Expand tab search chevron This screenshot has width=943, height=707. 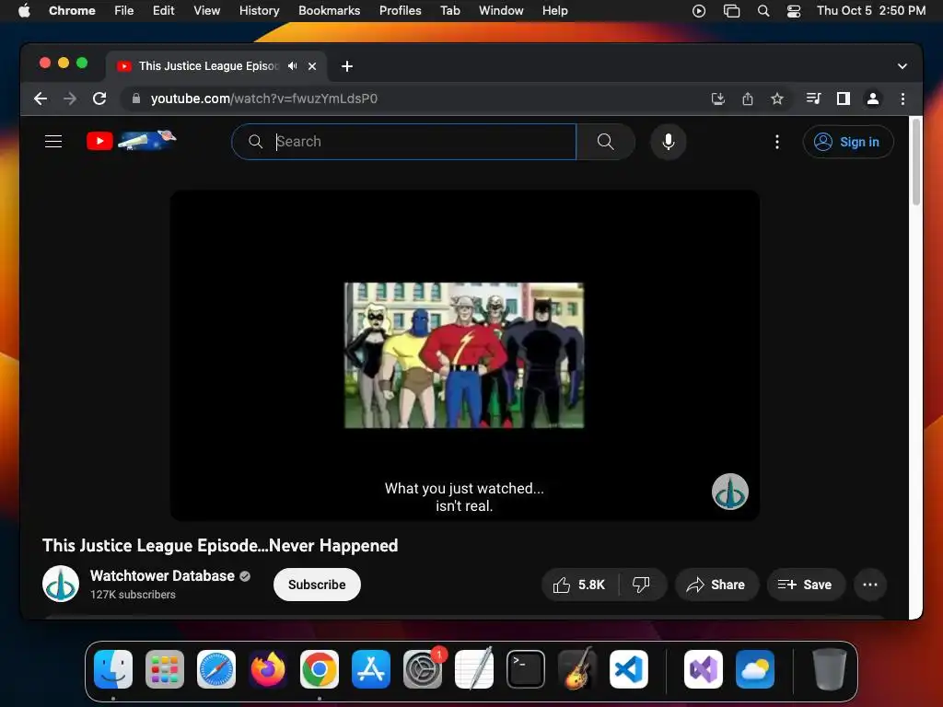(902, 66)
